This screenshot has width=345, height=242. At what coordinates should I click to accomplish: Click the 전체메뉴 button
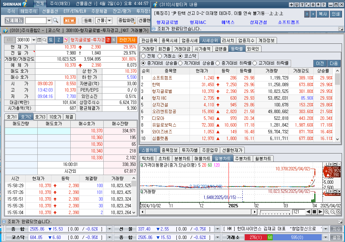click(x=14, y=21)
